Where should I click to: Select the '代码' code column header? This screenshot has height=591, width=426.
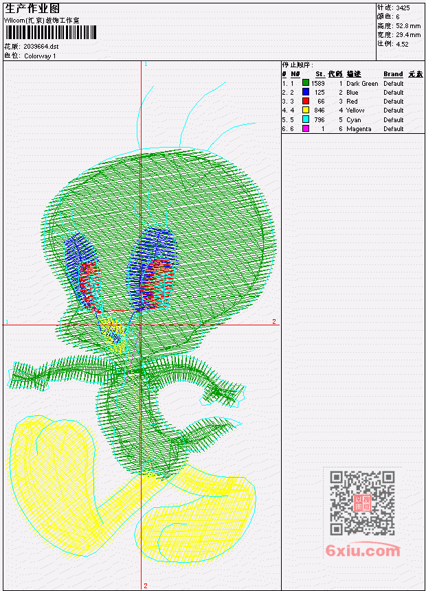click(x=335, y=74)
